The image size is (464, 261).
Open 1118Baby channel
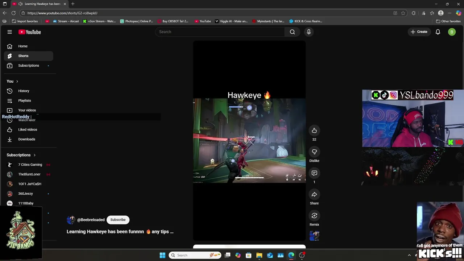[x=28, y=203]
